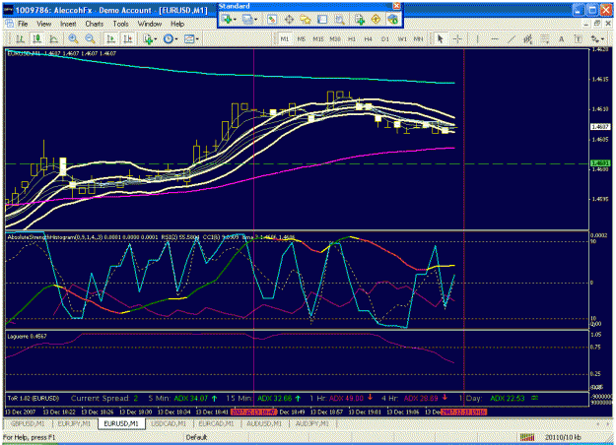Screen dimensions: 616x445
Task: Switch to the AUDUSD,M1 chart tab
Action: (264, 423)
